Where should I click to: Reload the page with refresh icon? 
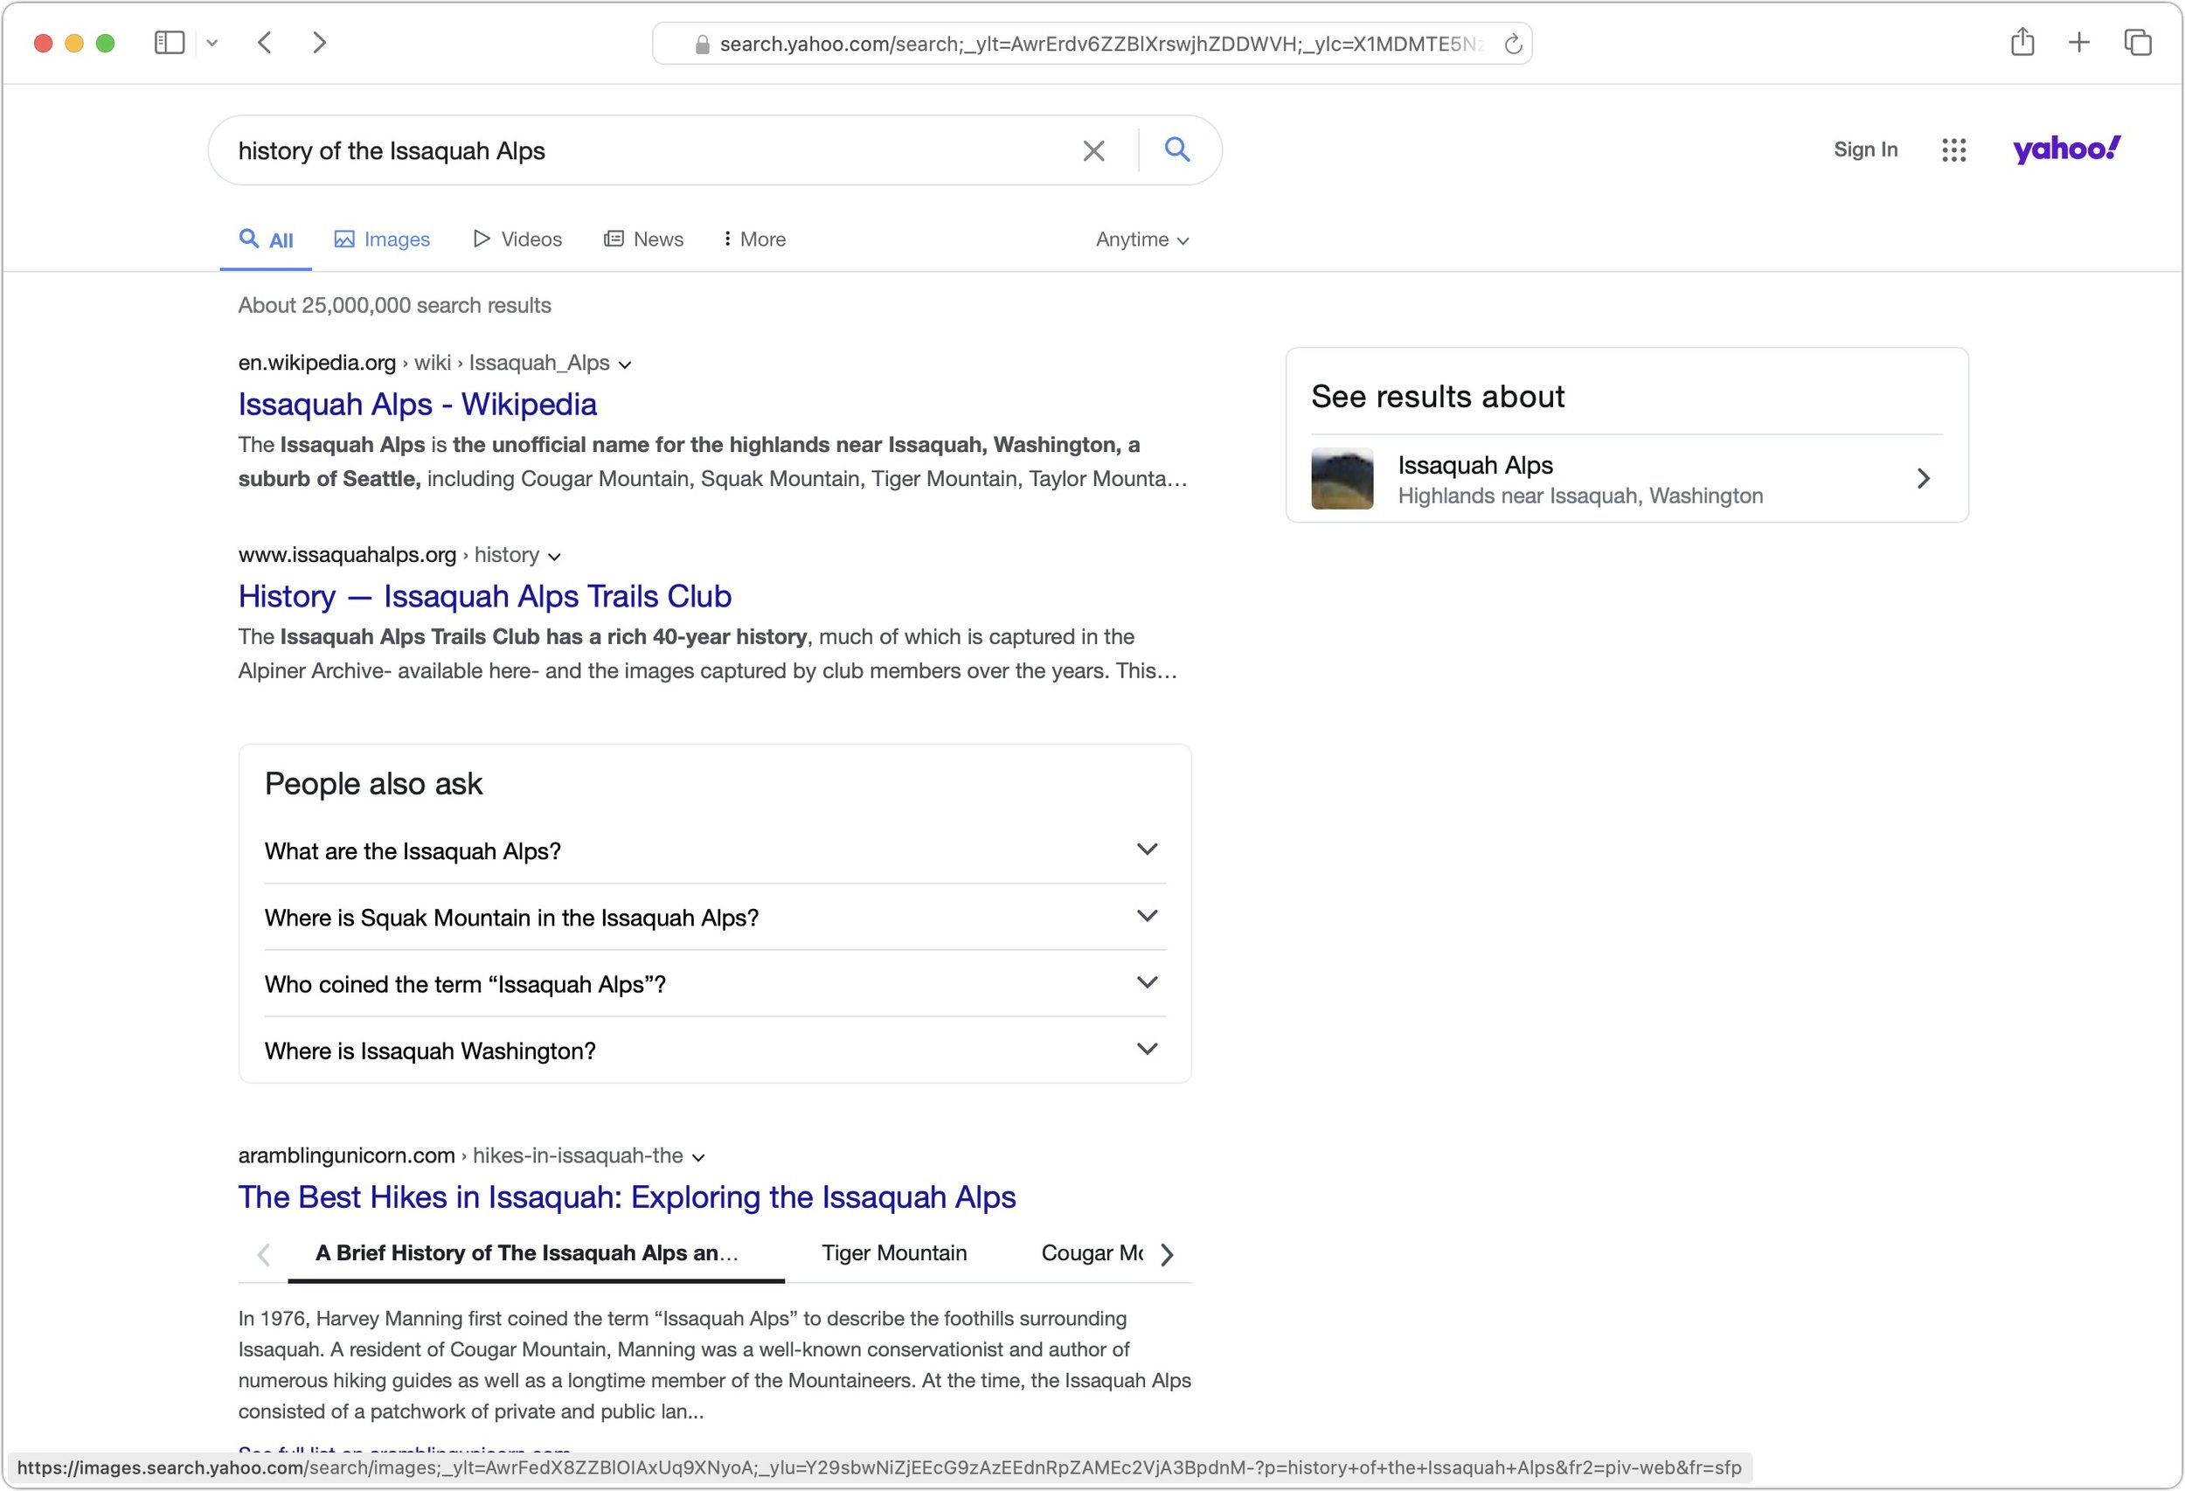(1513, 45)
